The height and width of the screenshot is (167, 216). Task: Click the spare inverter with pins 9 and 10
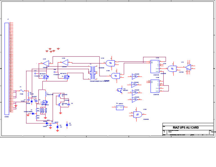[x=135, y=93]
